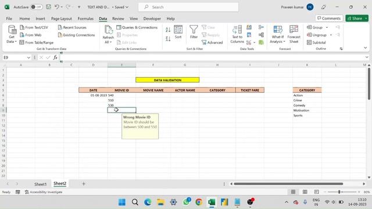Collapse the ribbon with chevron
Viewport: 372px width, 209px height.
coord(366,48)
